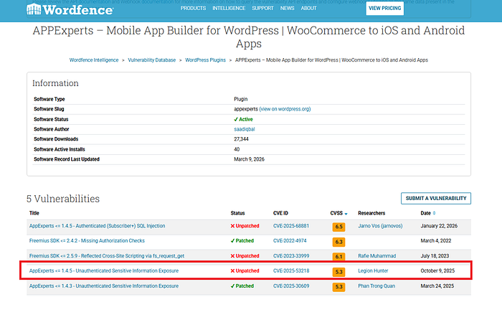Open CVE-2022-4974 link
The width and height of the screenshot is (502, 312).
(x=290, y=240)
